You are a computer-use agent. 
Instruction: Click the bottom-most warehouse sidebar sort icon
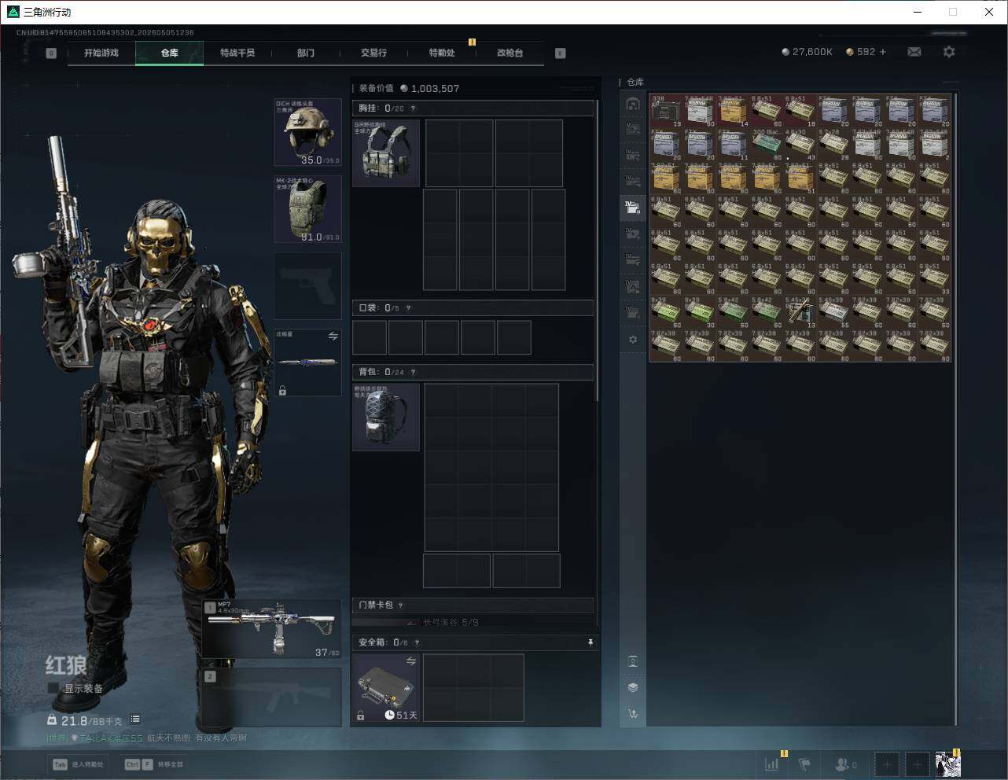[x=633, y=714]
